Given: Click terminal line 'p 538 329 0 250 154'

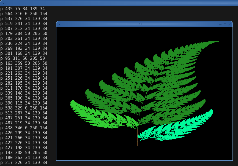Looking at the screenshot, I should coord(24,108).
